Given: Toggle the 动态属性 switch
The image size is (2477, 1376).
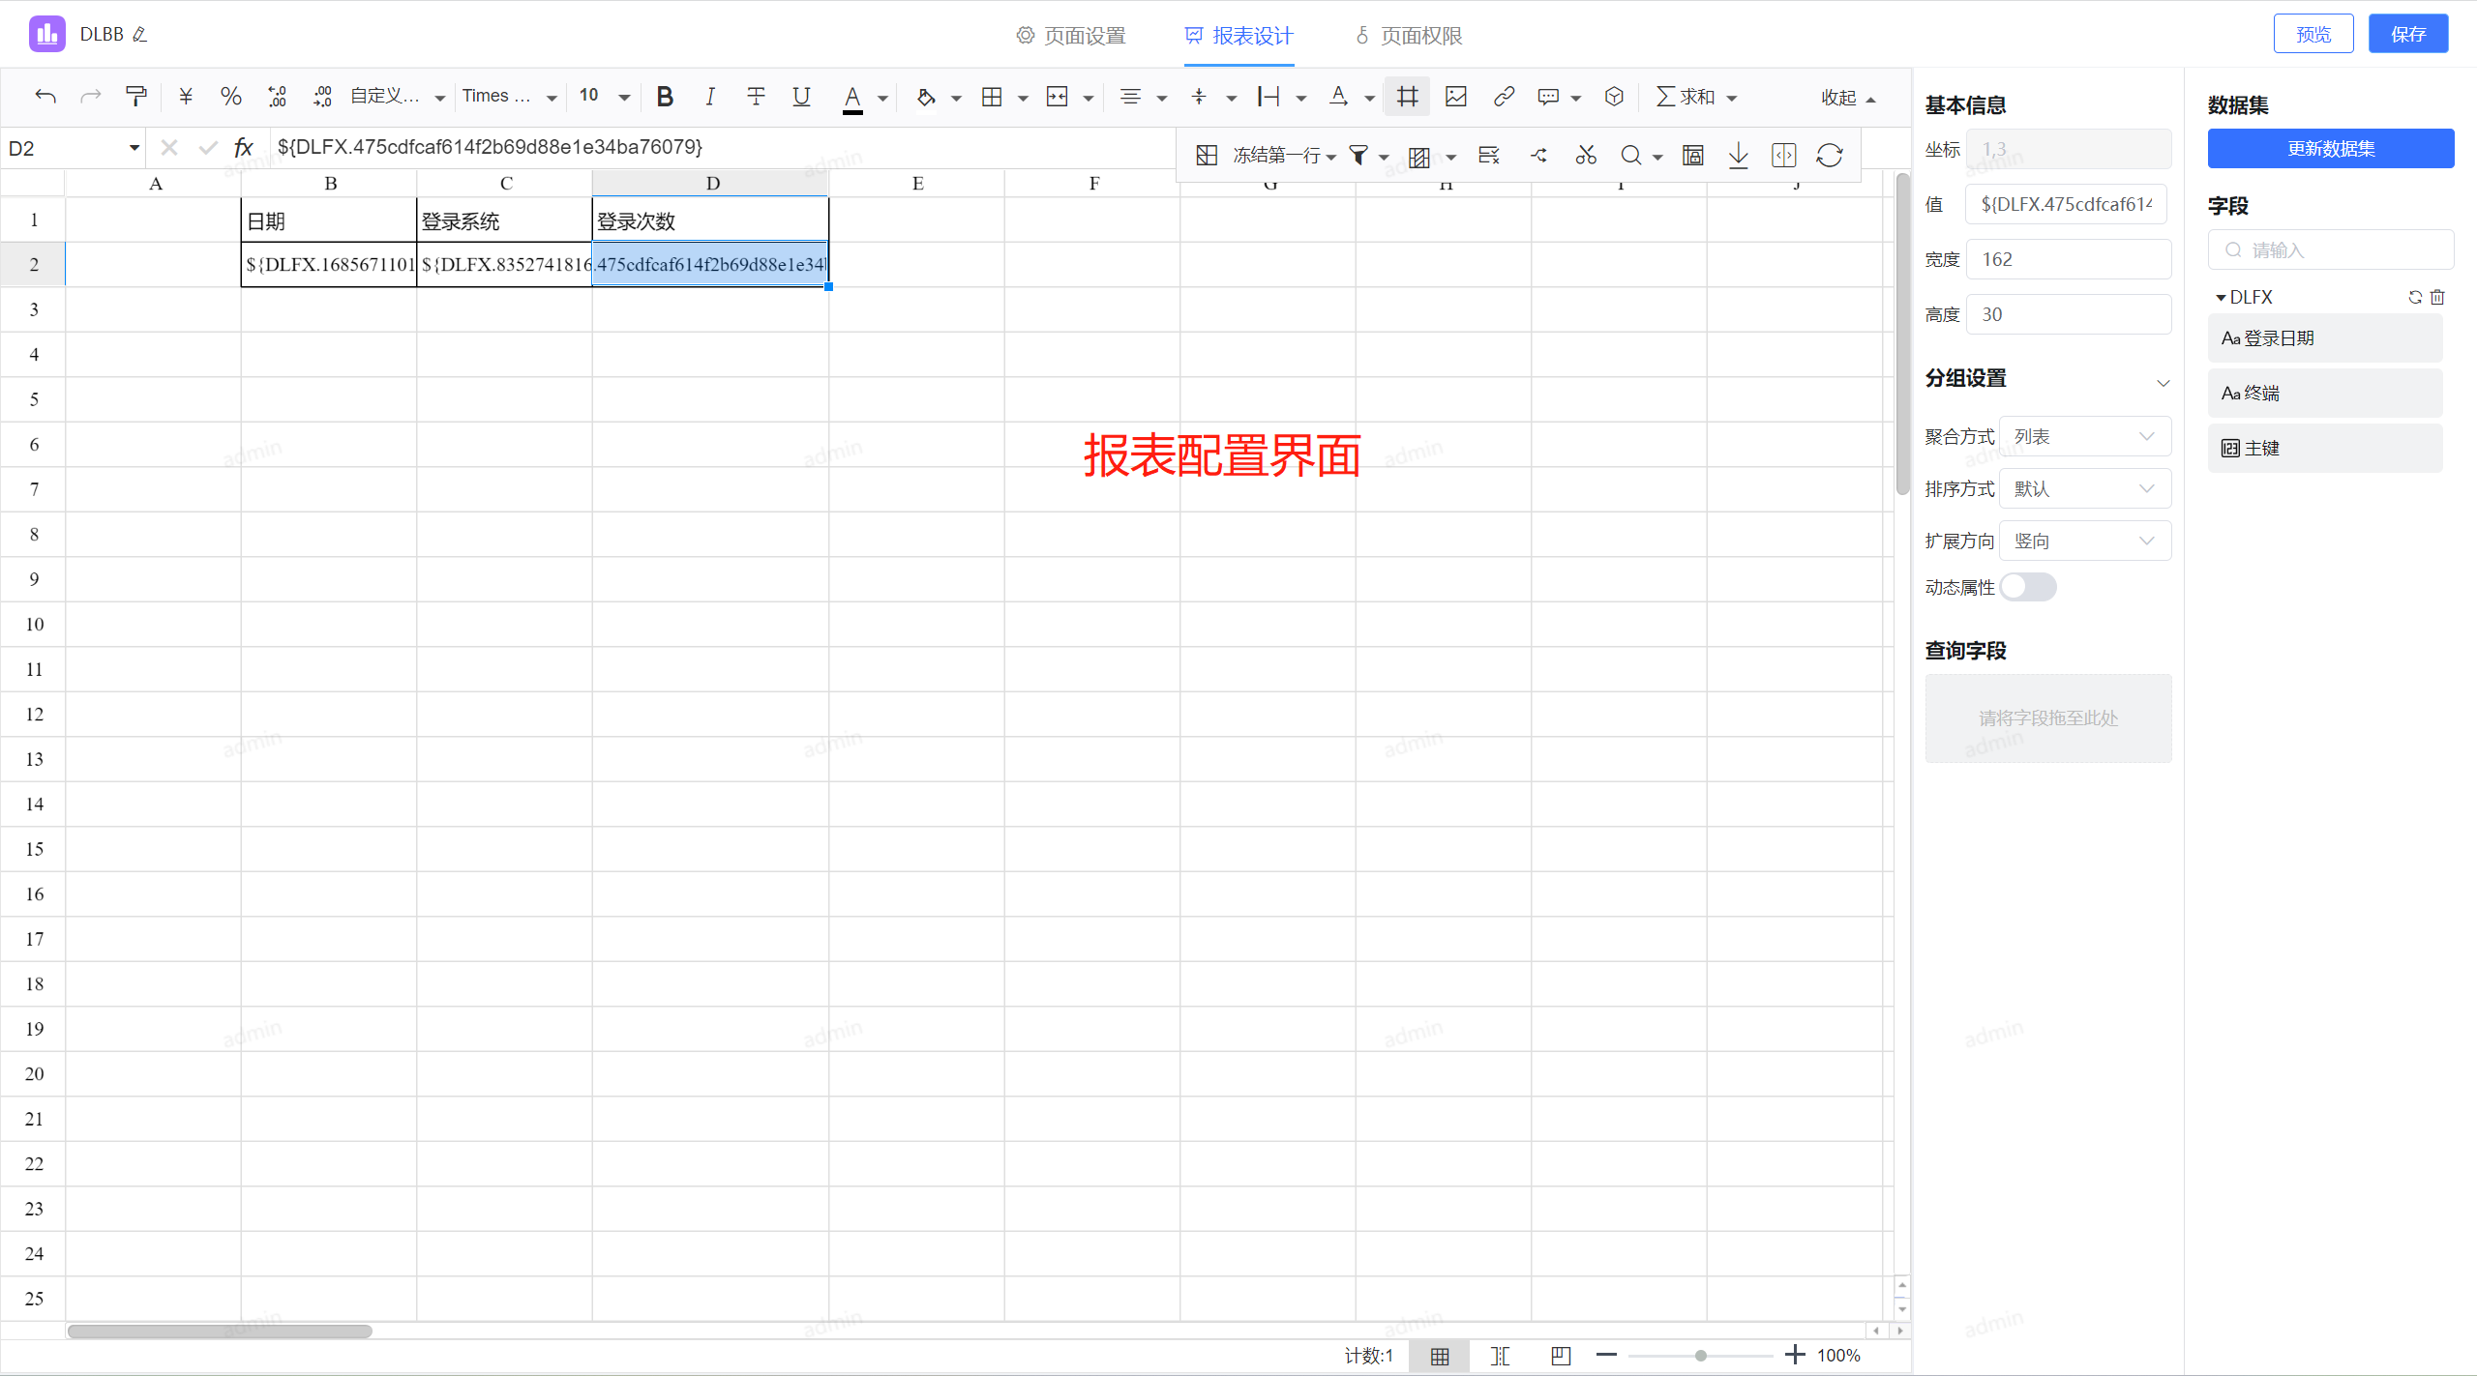Looking at the screenshot, I should coord(2028,587).
